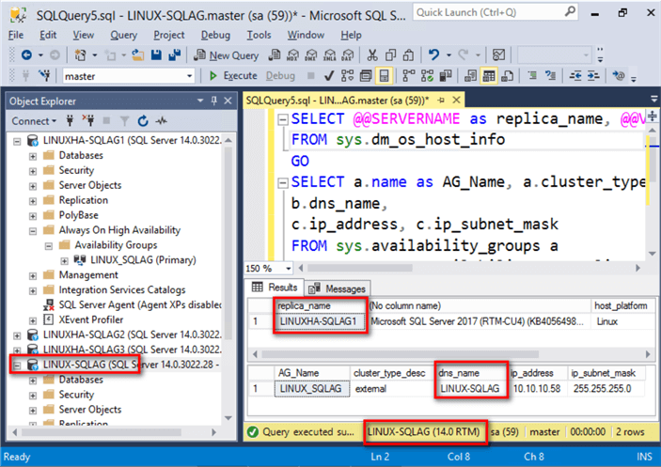Open Activity Monitor icon in Object Explorer
The height and width of the screenshot is (467, 661).
(161, 120)
